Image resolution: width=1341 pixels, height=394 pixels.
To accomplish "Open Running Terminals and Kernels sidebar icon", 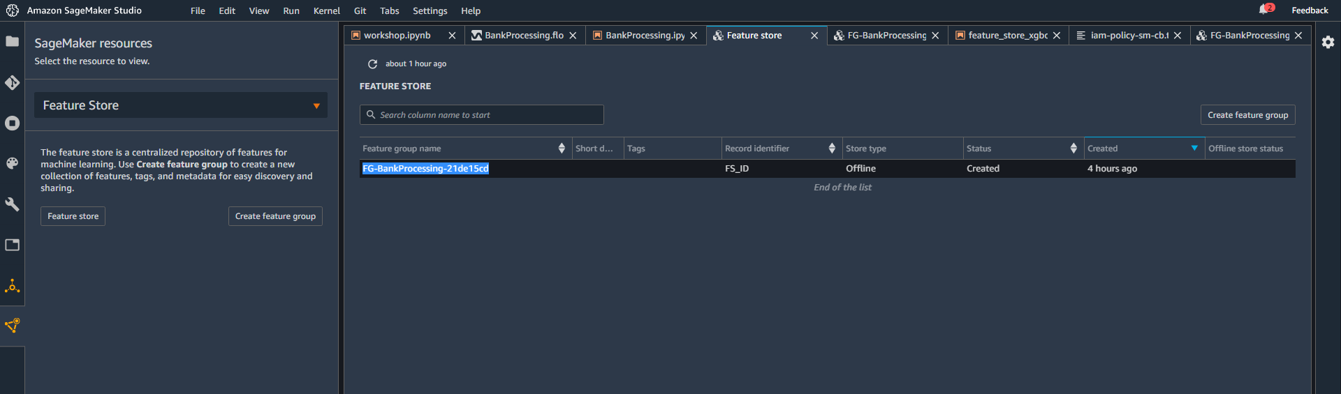I will (x=12, y=123).
